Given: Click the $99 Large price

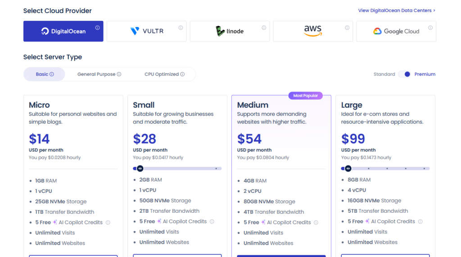Looking at the screenshot, I should pyautogui.click(x=353, y=139).
